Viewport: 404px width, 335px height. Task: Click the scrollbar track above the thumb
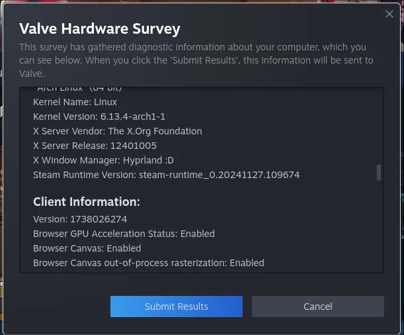pos(378,126)
